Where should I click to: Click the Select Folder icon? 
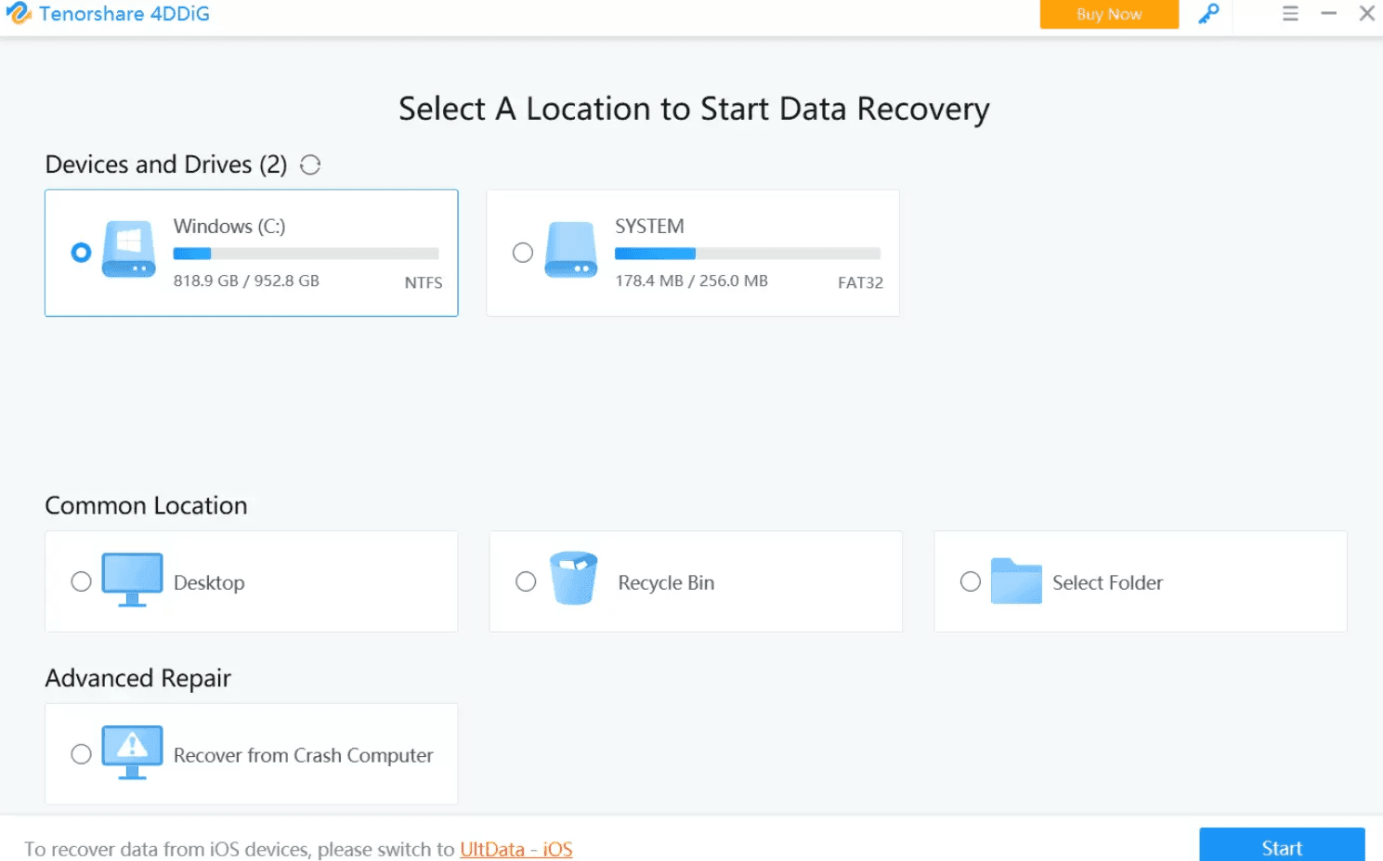(1016, 581)
